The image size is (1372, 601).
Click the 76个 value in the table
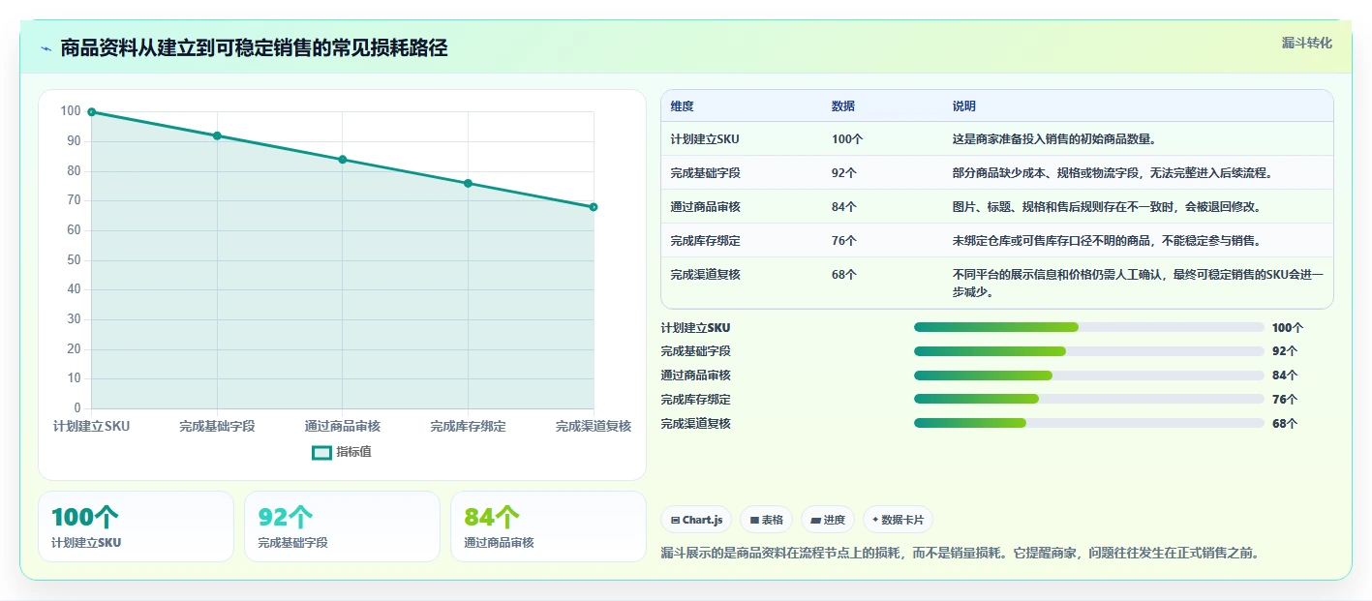click(844, 241)
